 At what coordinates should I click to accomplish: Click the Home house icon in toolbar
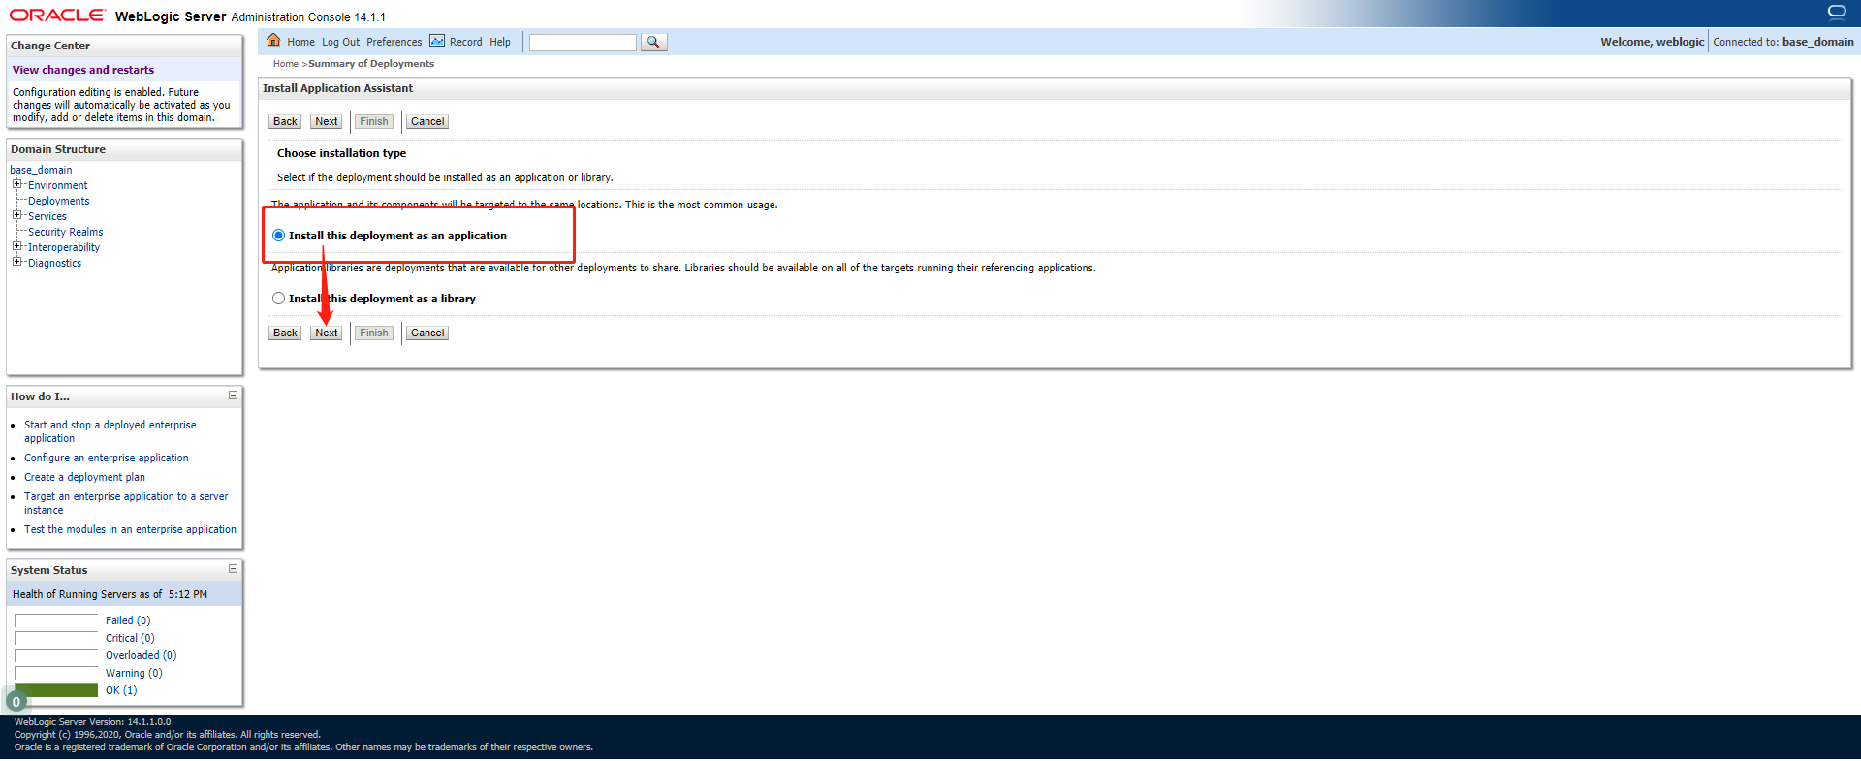tap(273, 40)
